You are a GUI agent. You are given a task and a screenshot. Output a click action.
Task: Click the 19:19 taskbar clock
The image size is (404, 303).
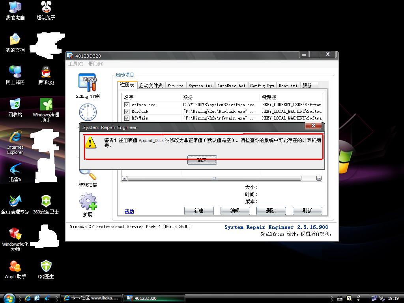(393, 298)
